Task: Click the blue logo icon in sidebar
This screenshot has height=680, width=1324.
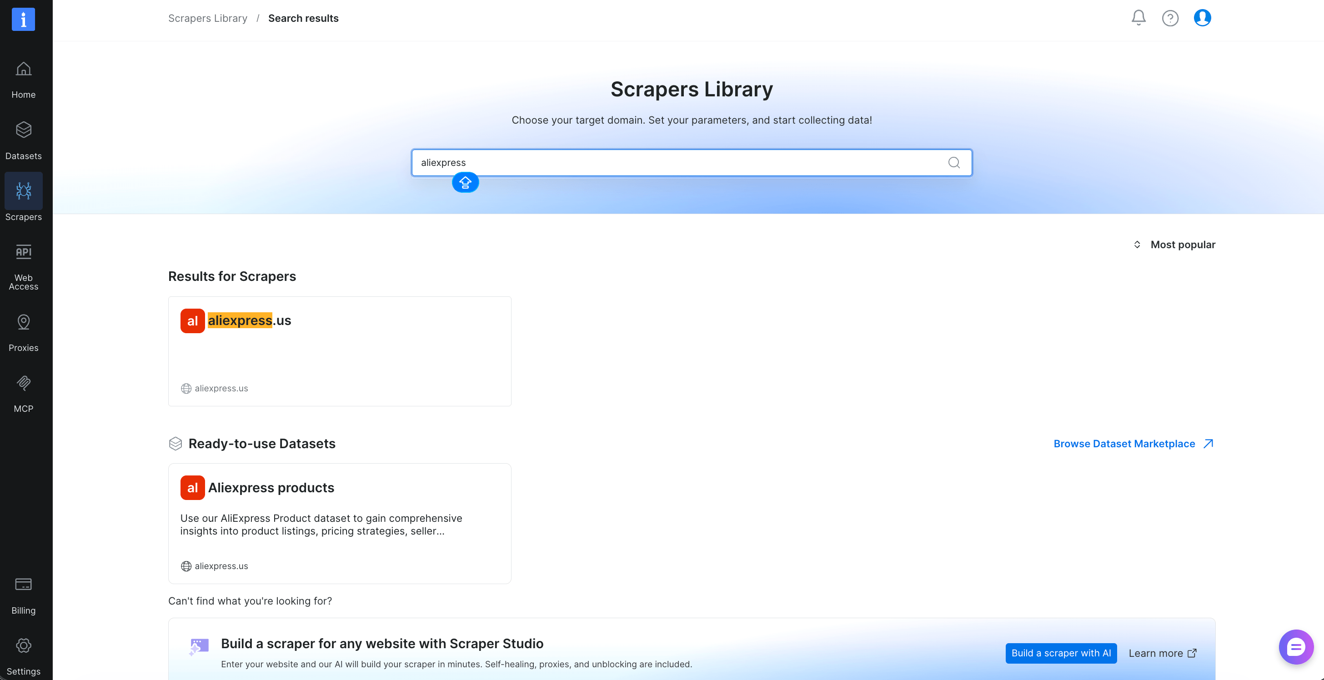Action: coord(23,20)
